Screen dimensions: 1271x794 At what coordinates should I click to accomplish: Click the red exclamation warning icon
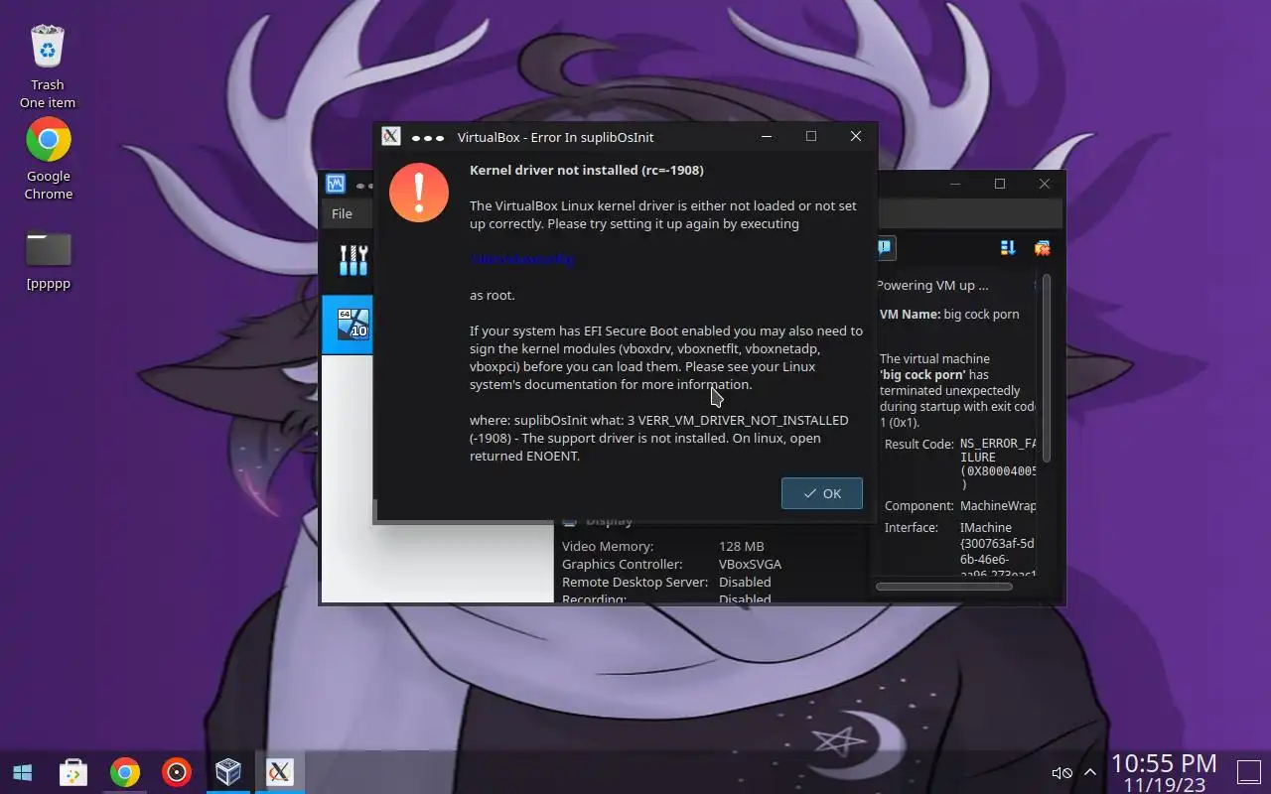coord(419,193)
